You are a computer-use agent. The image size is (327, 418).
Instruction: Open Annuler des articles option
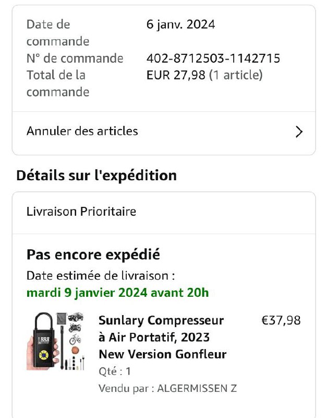(x=82, y=131)
